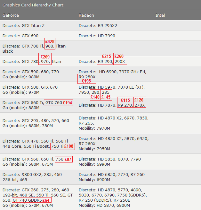Click 'Discrete: HD 4870 X2, 6970, 7850' line
201x210 pixels.
coord(114,118)
